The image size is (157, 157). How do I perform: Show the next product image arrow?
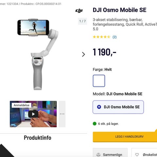coord(83,54)
